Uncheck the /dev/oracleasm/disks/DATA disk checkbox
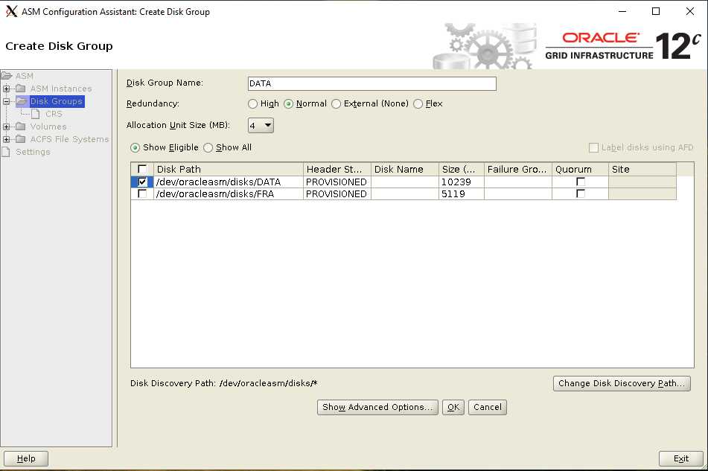 (x=142, y=182)
